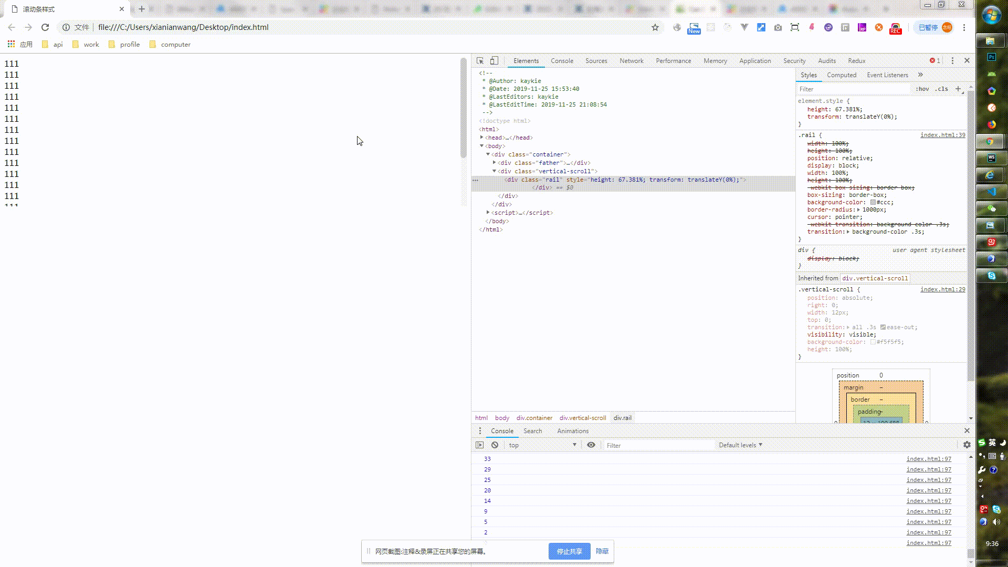Collapse the div container node
The width and height of the screenshot is (1008, 567).
click(x=488, y=154)
